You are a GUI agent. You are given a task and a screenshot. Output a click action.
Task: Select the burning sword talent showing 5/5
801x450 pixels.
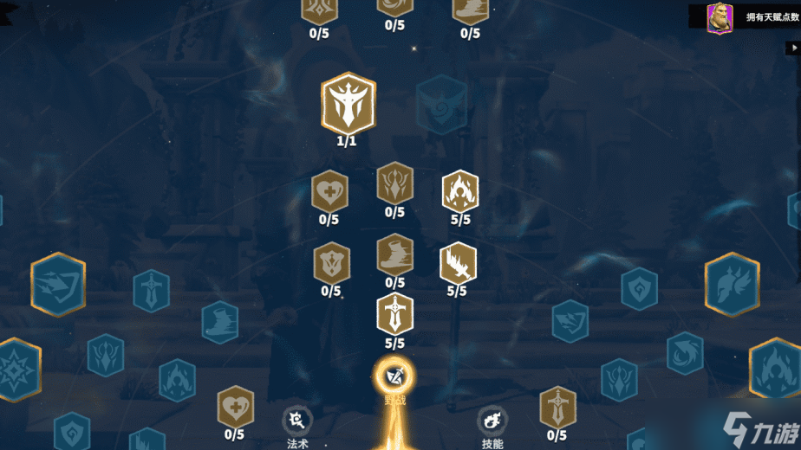coord(459,263)
